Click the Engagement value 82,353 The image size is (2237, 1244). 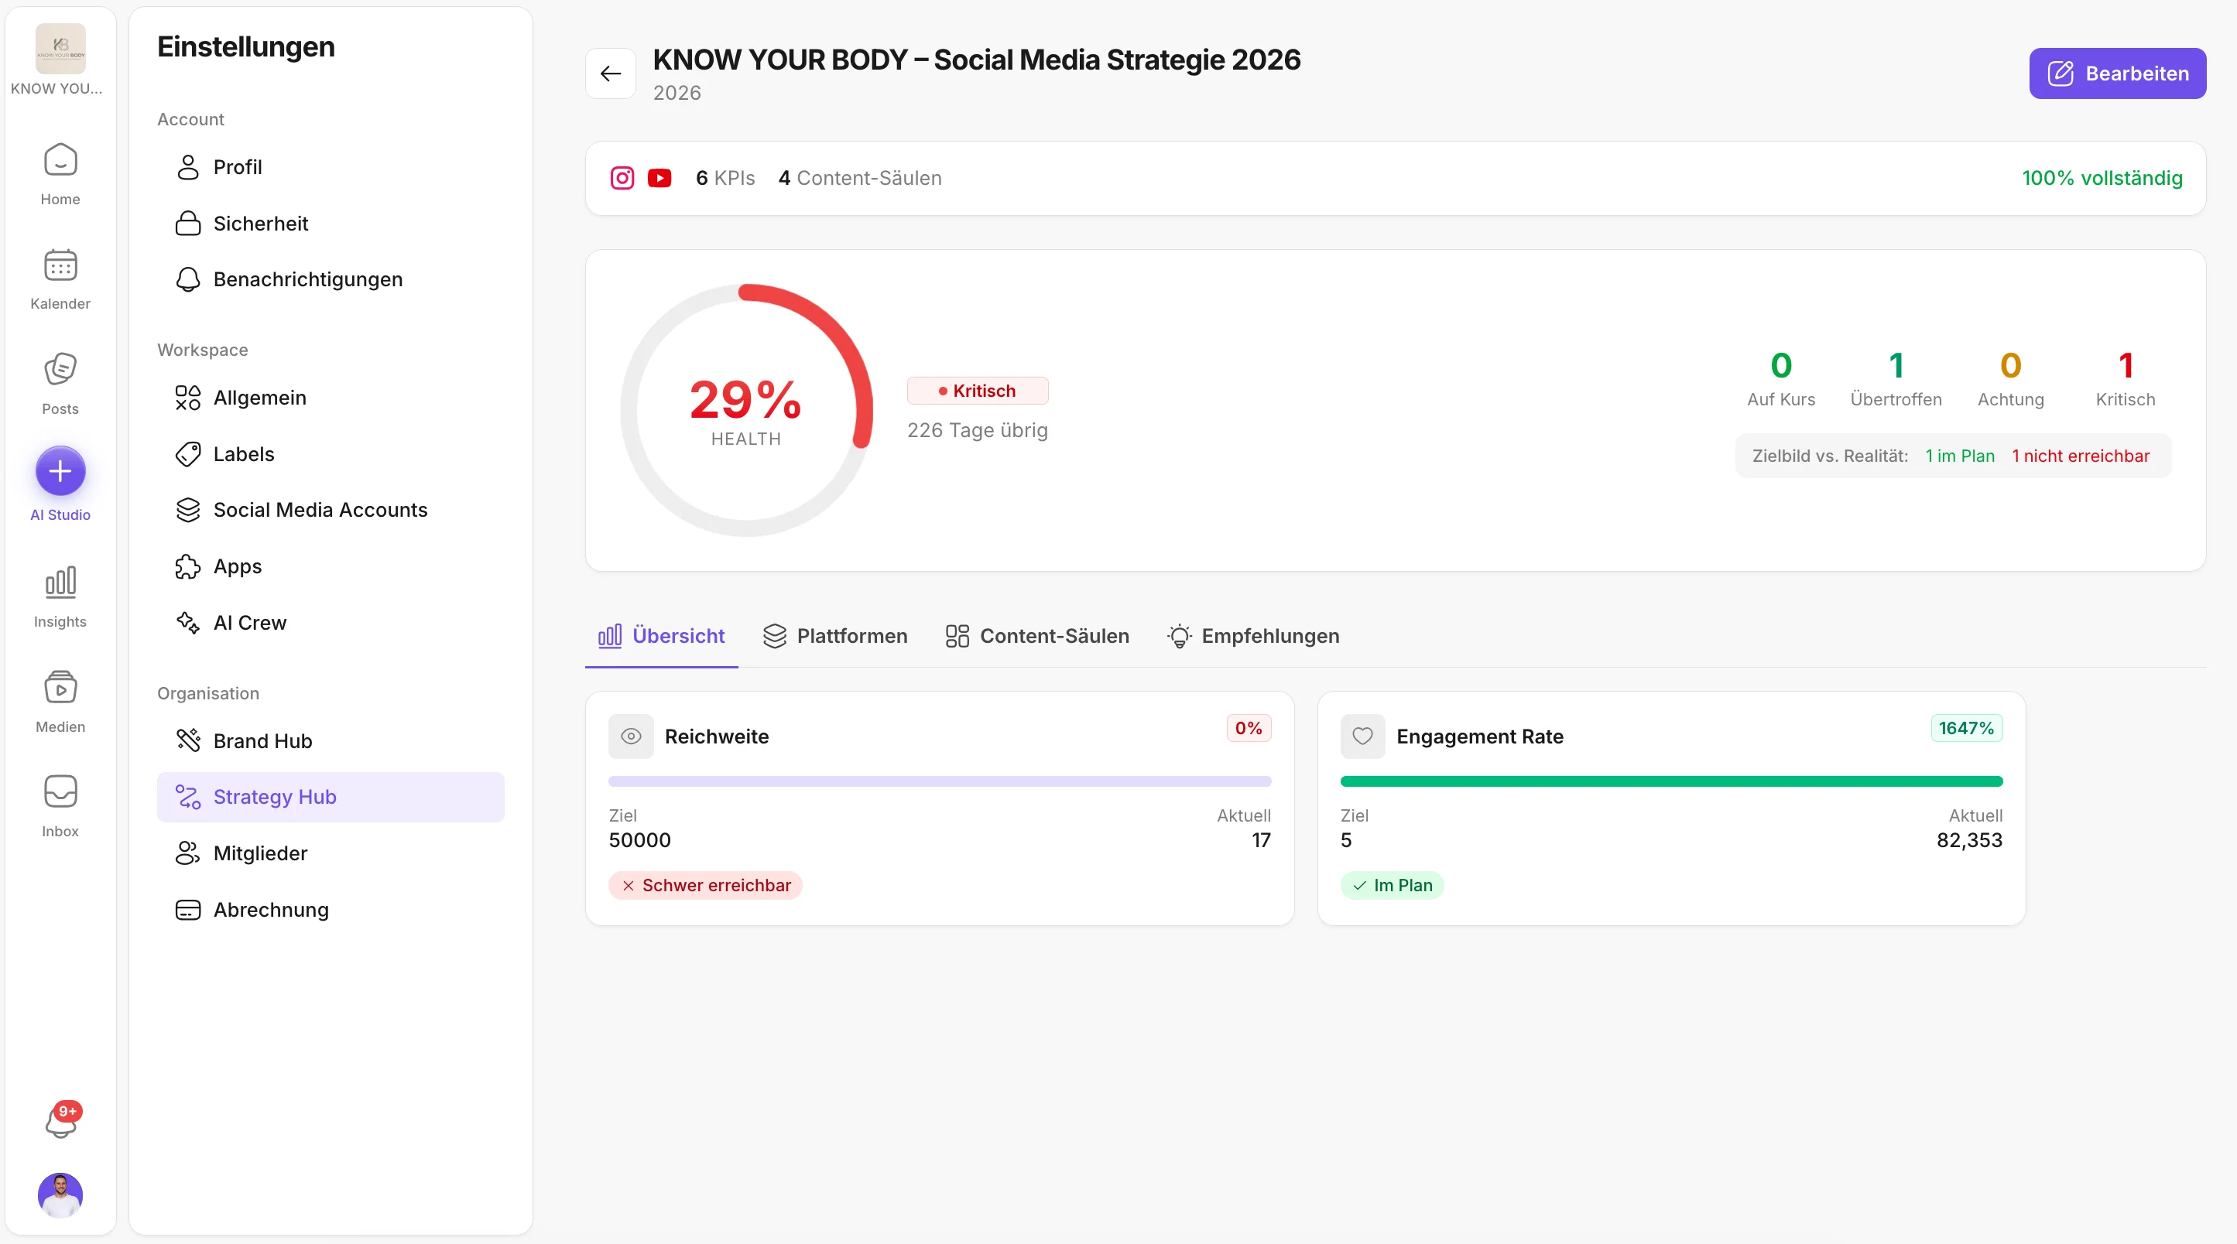point(1968,840)
